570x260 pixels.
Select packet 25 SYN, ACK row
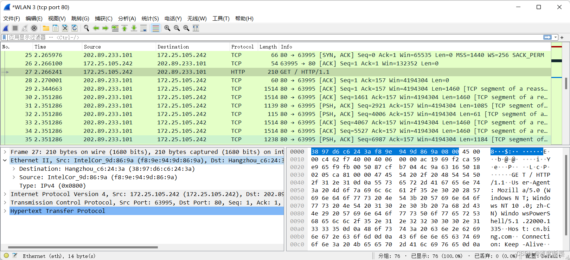[x=276, y=55]
